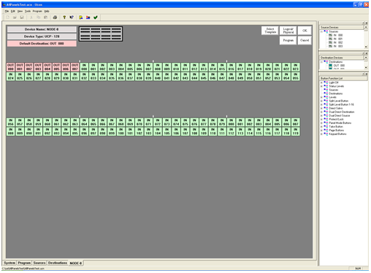The image size is (371, 273).
Task: Click the context help arrow-question icon
Action: pyautogui.click(x=72, y=18)
